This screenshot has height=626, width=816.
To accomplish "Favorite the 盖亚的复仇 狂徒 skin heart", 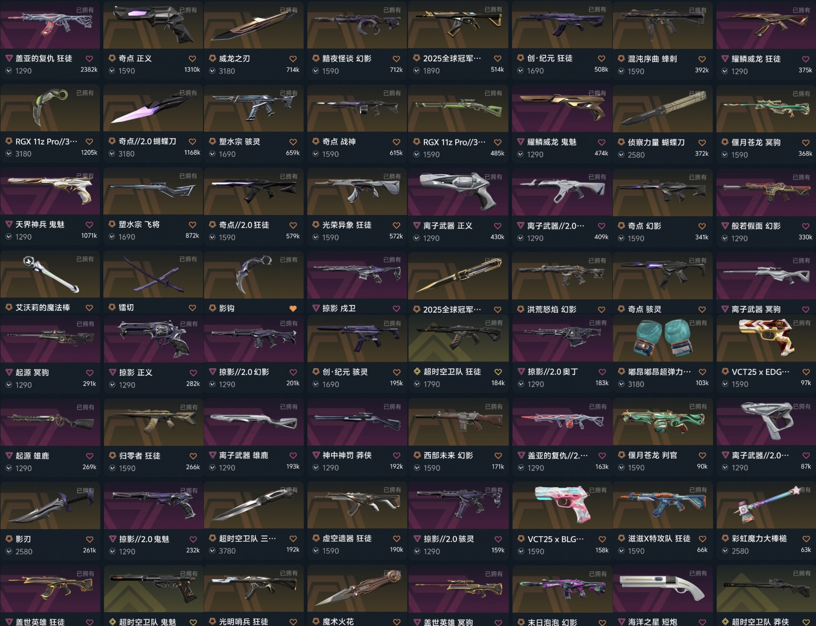I will [89, 59].
